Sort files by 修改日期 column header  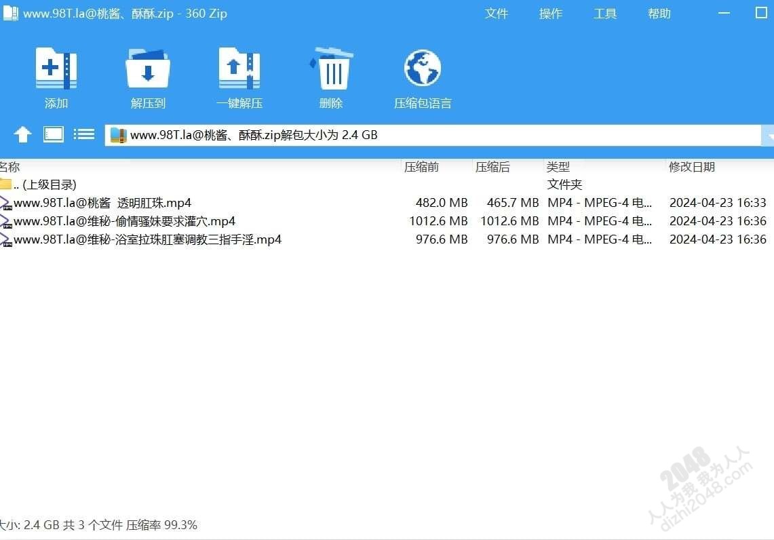pyautogui.click(x=692, y=167)
